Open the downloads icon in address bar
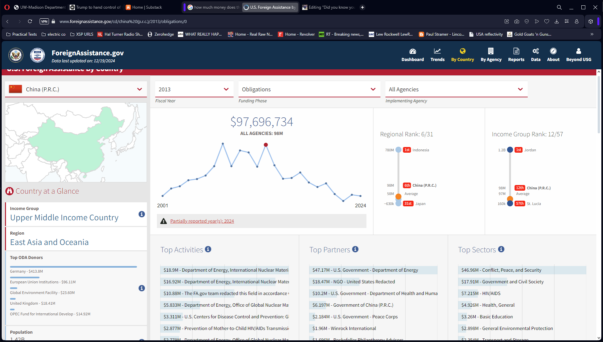The image size is (603, 342). tap(557, 21)
